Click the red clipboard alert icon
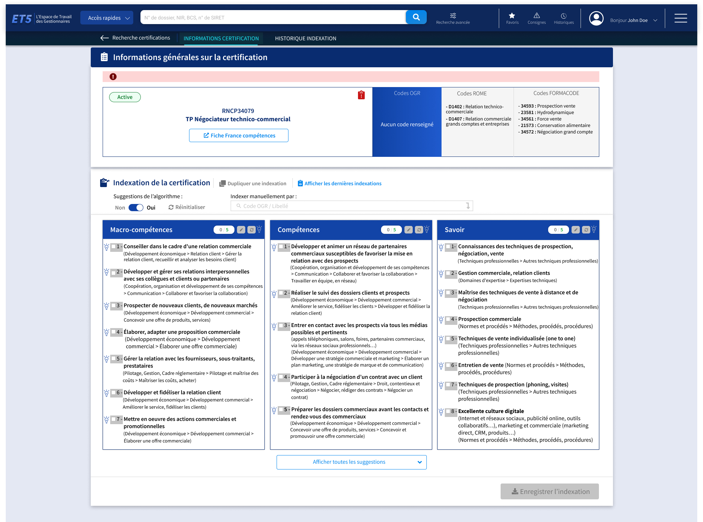Viewport: 703px width, 522px height. pyautogui.click(x=361, y=95)
